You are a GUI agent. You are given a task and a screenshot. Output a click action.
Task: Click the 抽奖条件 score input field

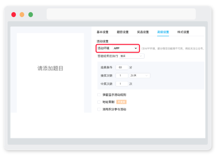click(x=122, y=67)
